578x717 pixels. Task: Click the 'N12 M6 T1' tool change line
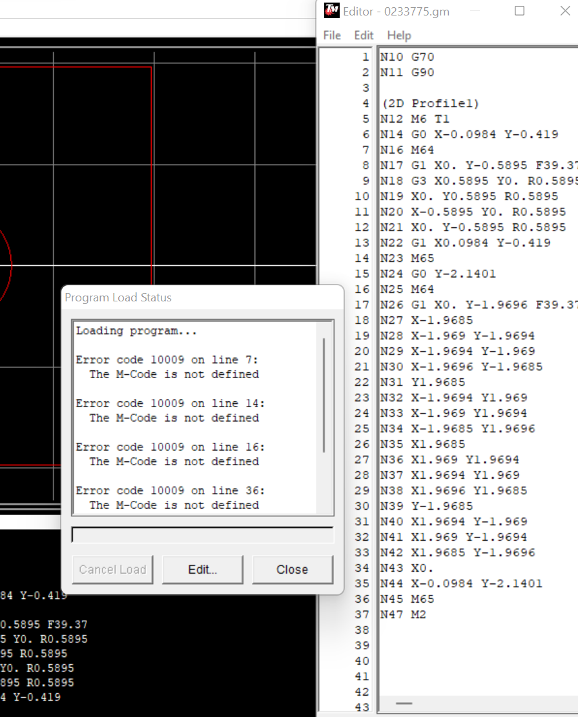(415, 119)
